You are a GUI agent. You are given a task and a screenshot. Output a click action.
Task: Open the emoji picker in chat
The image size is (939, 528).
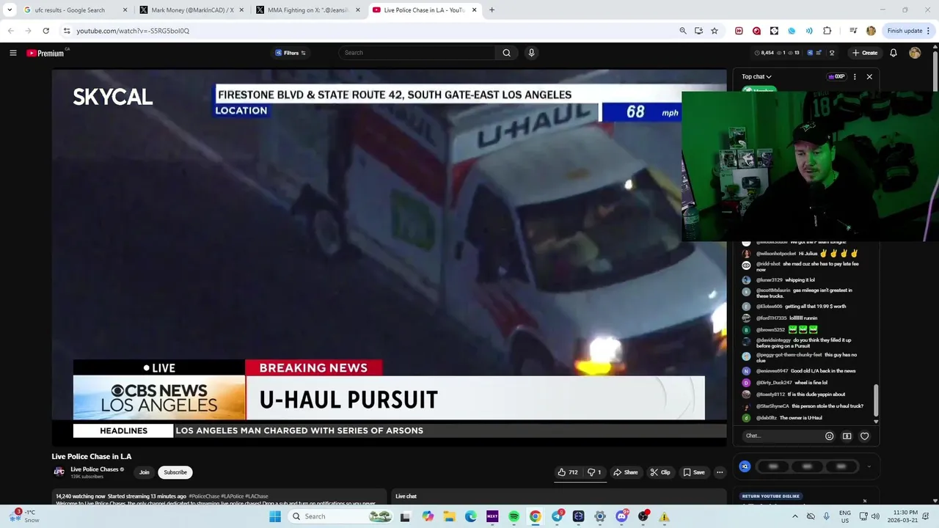point(829,436)
